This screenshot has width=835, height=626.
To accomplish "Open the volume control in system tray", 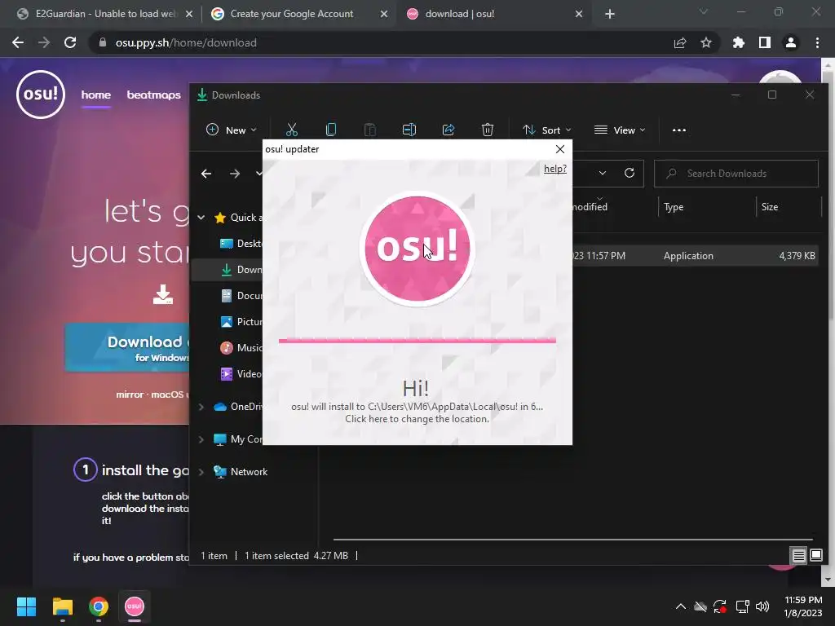I will [762, 606].
